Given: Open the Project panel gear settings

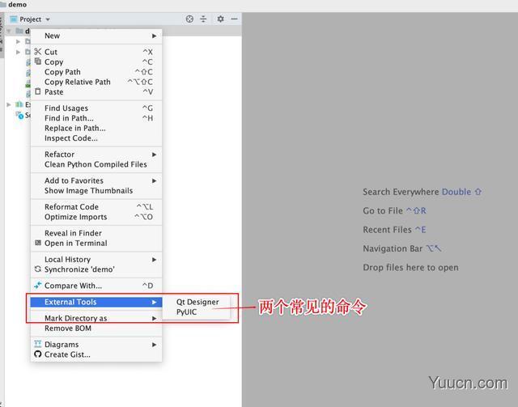Looking at the screenshot, I should click(x=219, y=19).
